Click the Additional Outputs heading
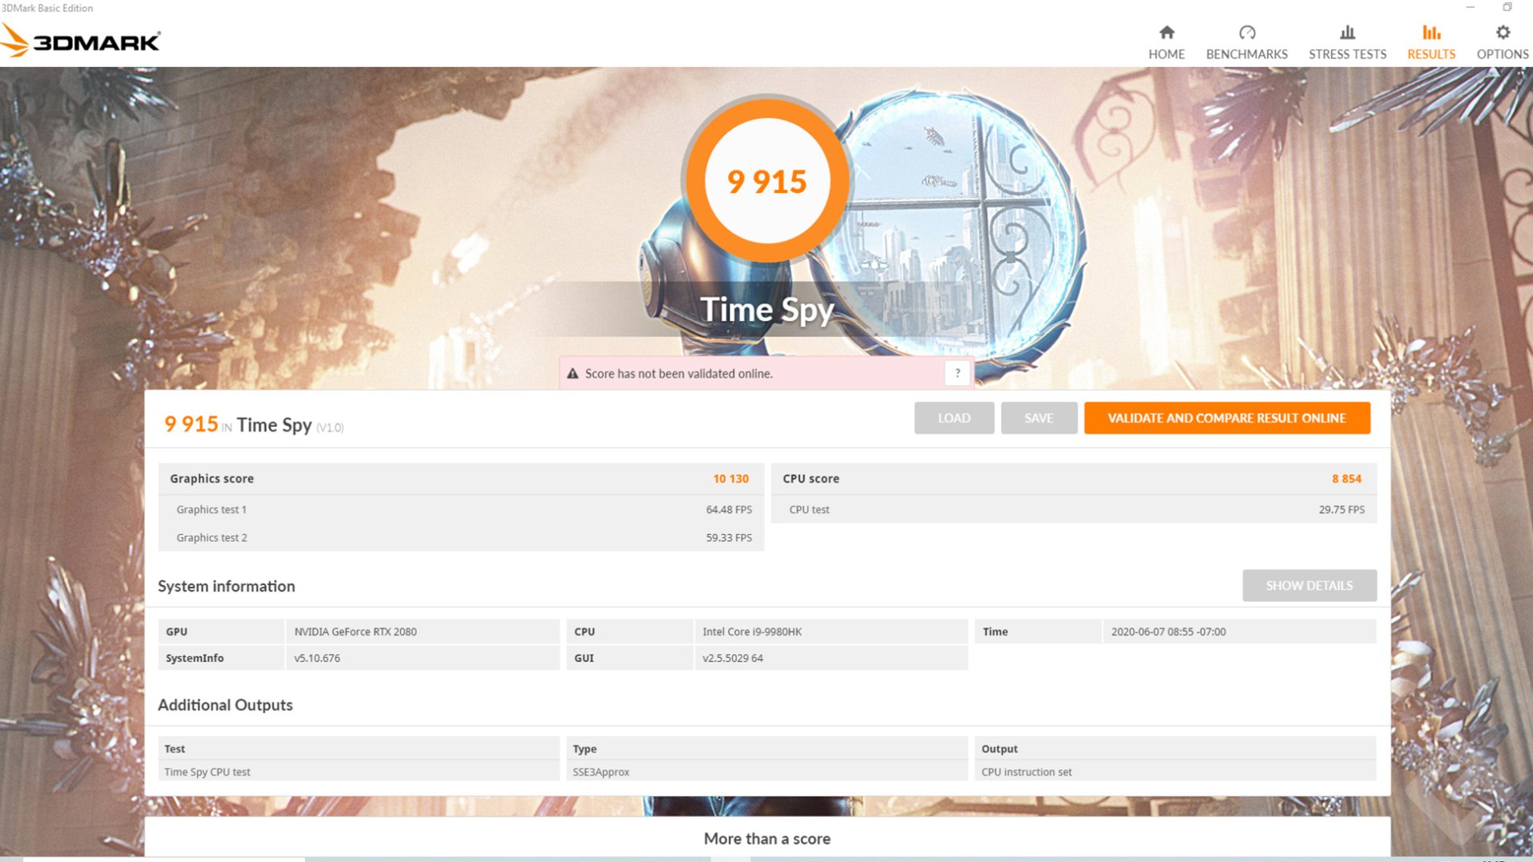 click(225, 705)
